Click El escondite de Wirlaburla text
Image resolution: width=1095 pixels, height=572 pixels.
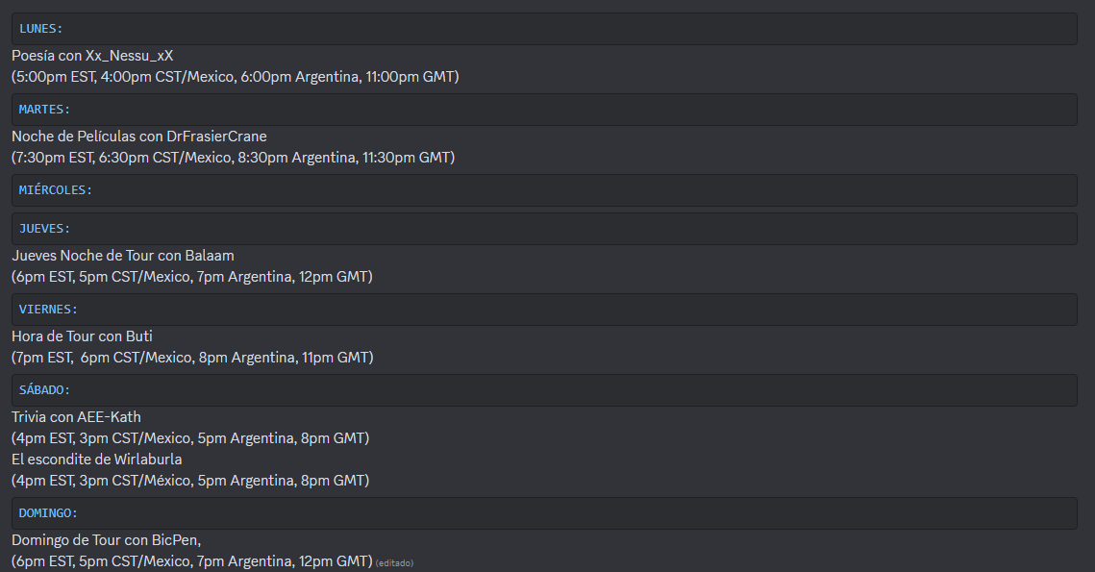(97, 460)
